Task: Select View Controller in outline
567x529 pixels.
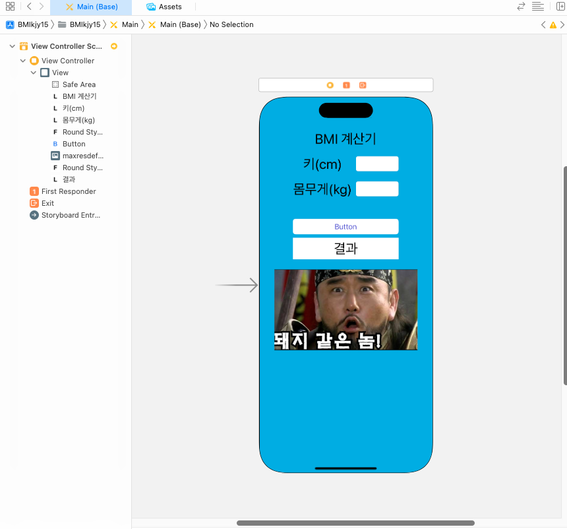Action: pos(68,61)
